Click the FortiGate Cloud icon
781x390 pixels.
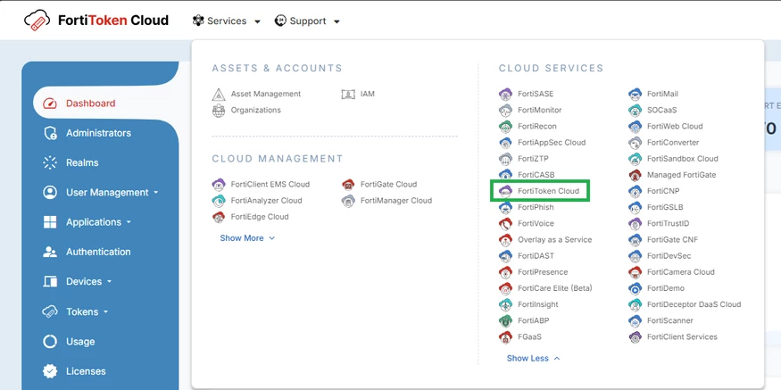348,185
